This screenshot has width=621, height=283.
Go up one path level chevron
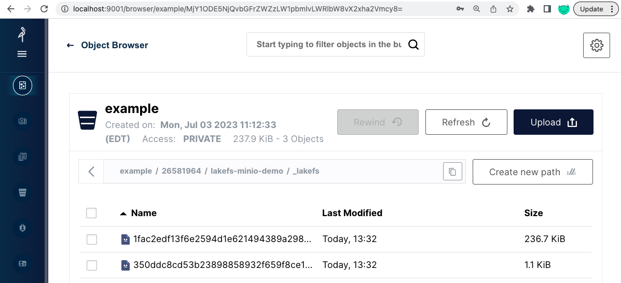tap(91, 172)
